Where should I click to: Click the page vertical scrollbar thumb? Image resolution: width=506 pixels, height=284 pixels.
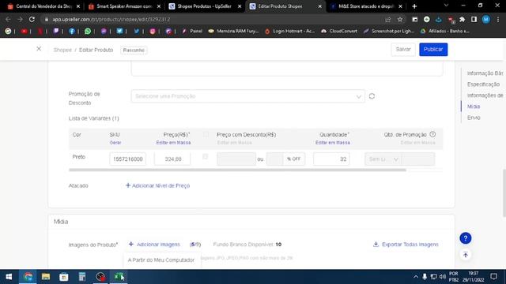(504, 192)
